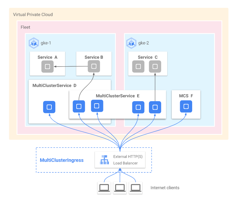Click the Internet clients label
This screenshot has height=199, width=239.
click(165, 188)
